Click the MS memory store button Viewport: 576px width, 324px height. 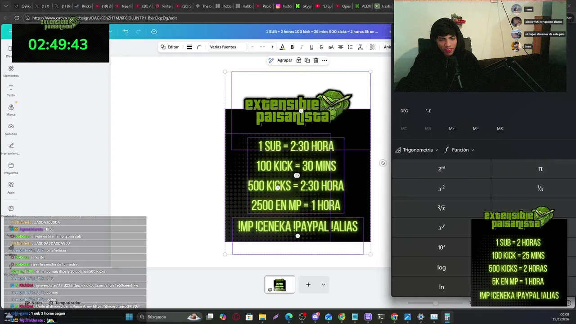(x=499, y=129)
